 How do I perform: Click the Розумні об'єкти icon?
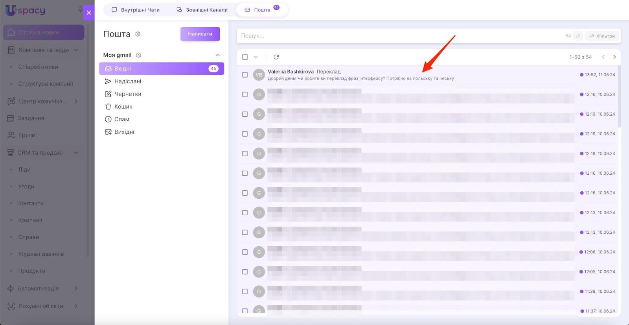[11, 306]
